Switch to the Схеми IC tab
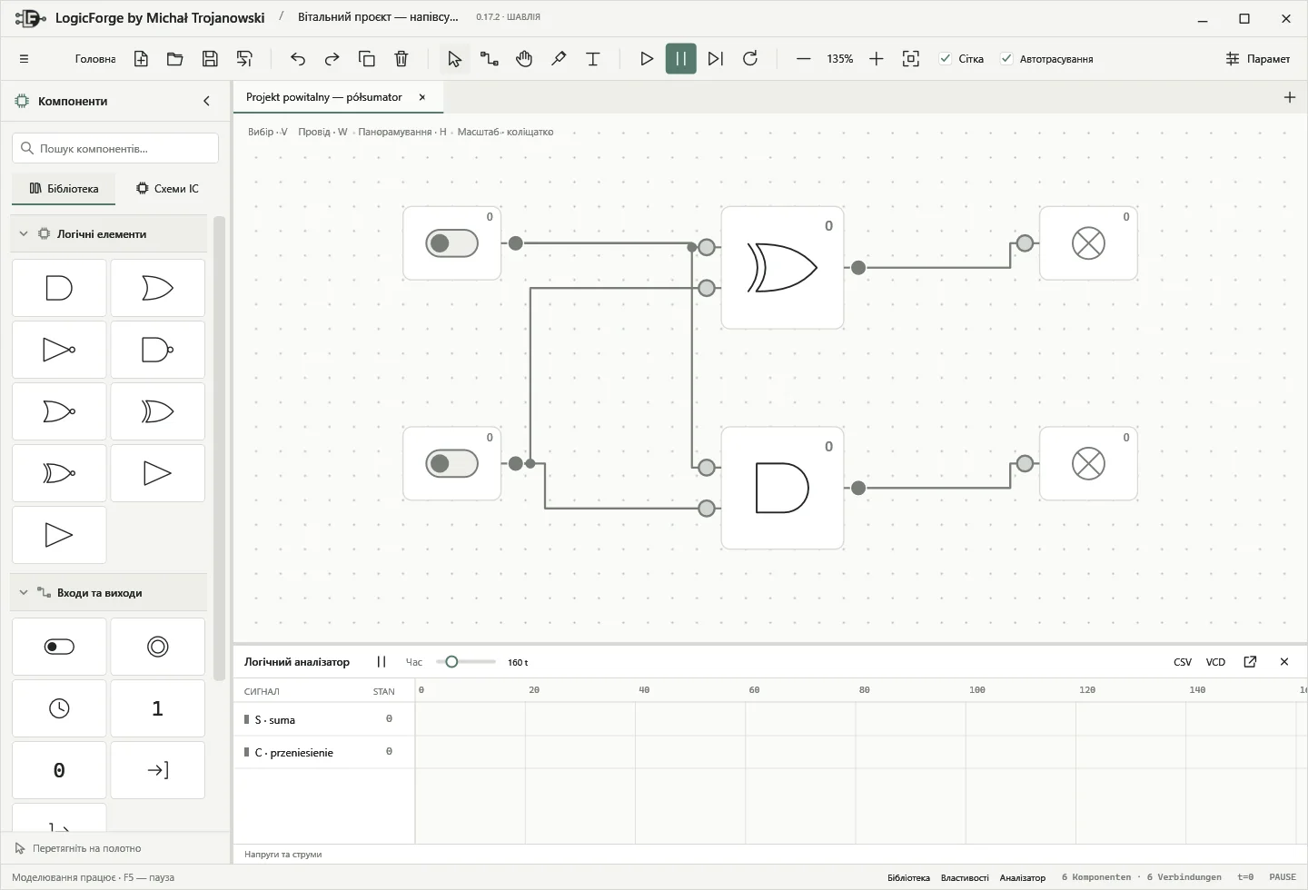 (167, 189)
